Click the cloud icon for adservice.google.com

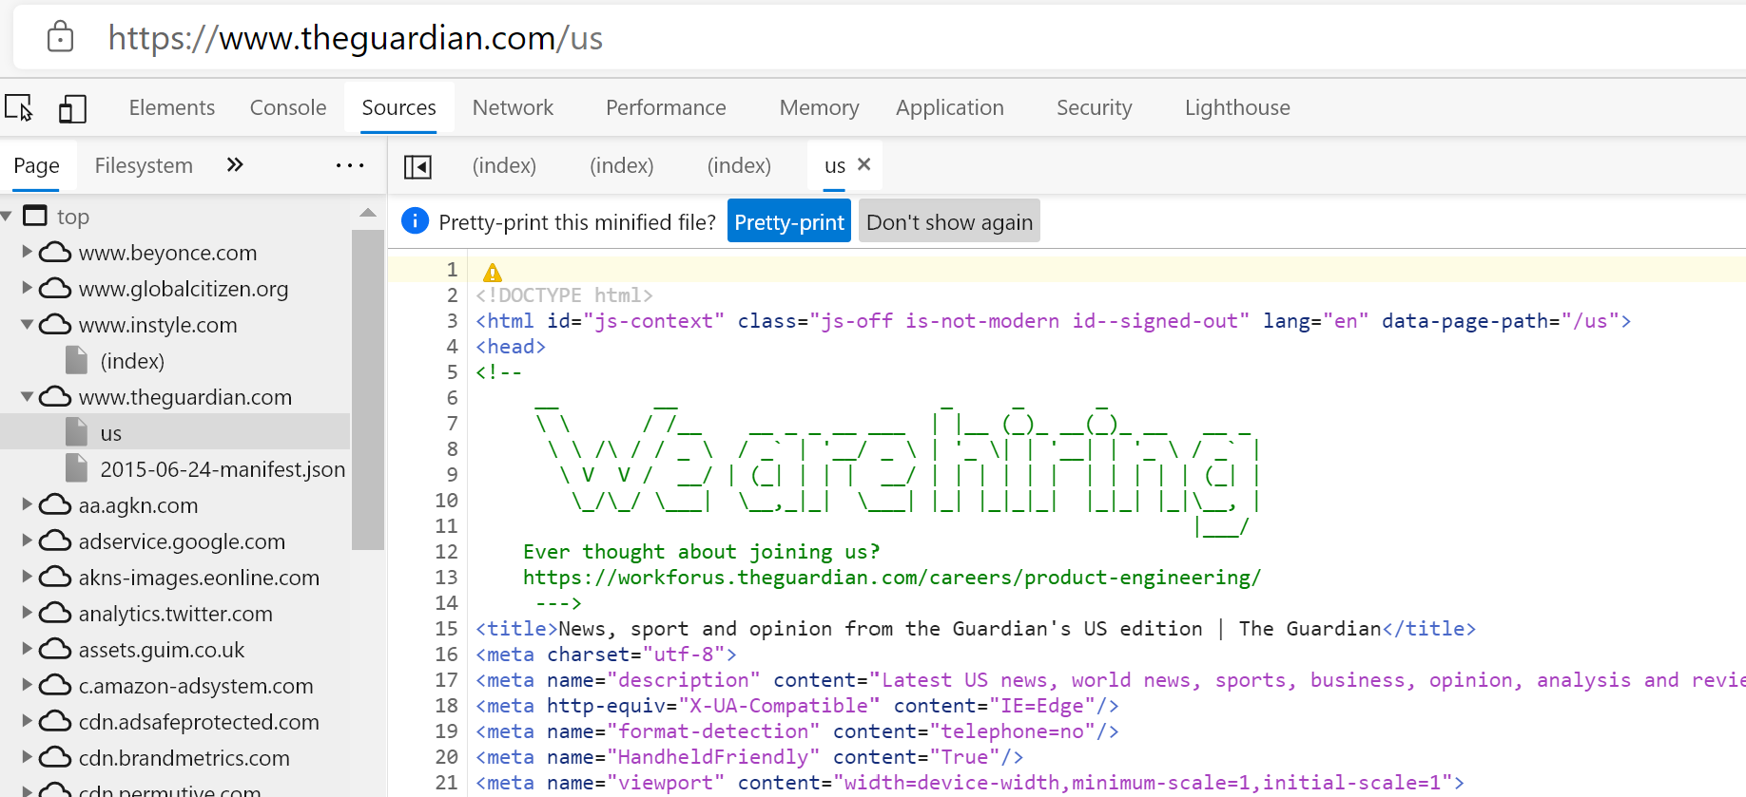click(x=55, y=541)
